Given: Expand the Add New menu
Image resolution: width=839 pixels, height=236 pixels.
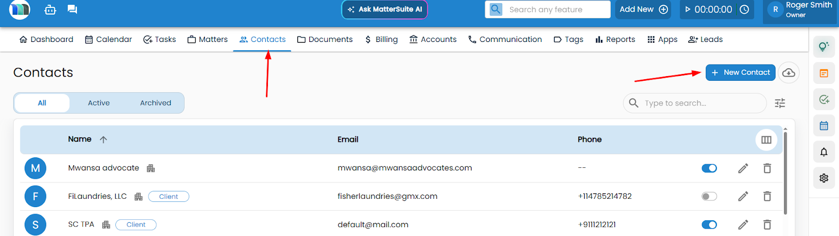Looking at the screenshot, I should click(x=643, y=9).
